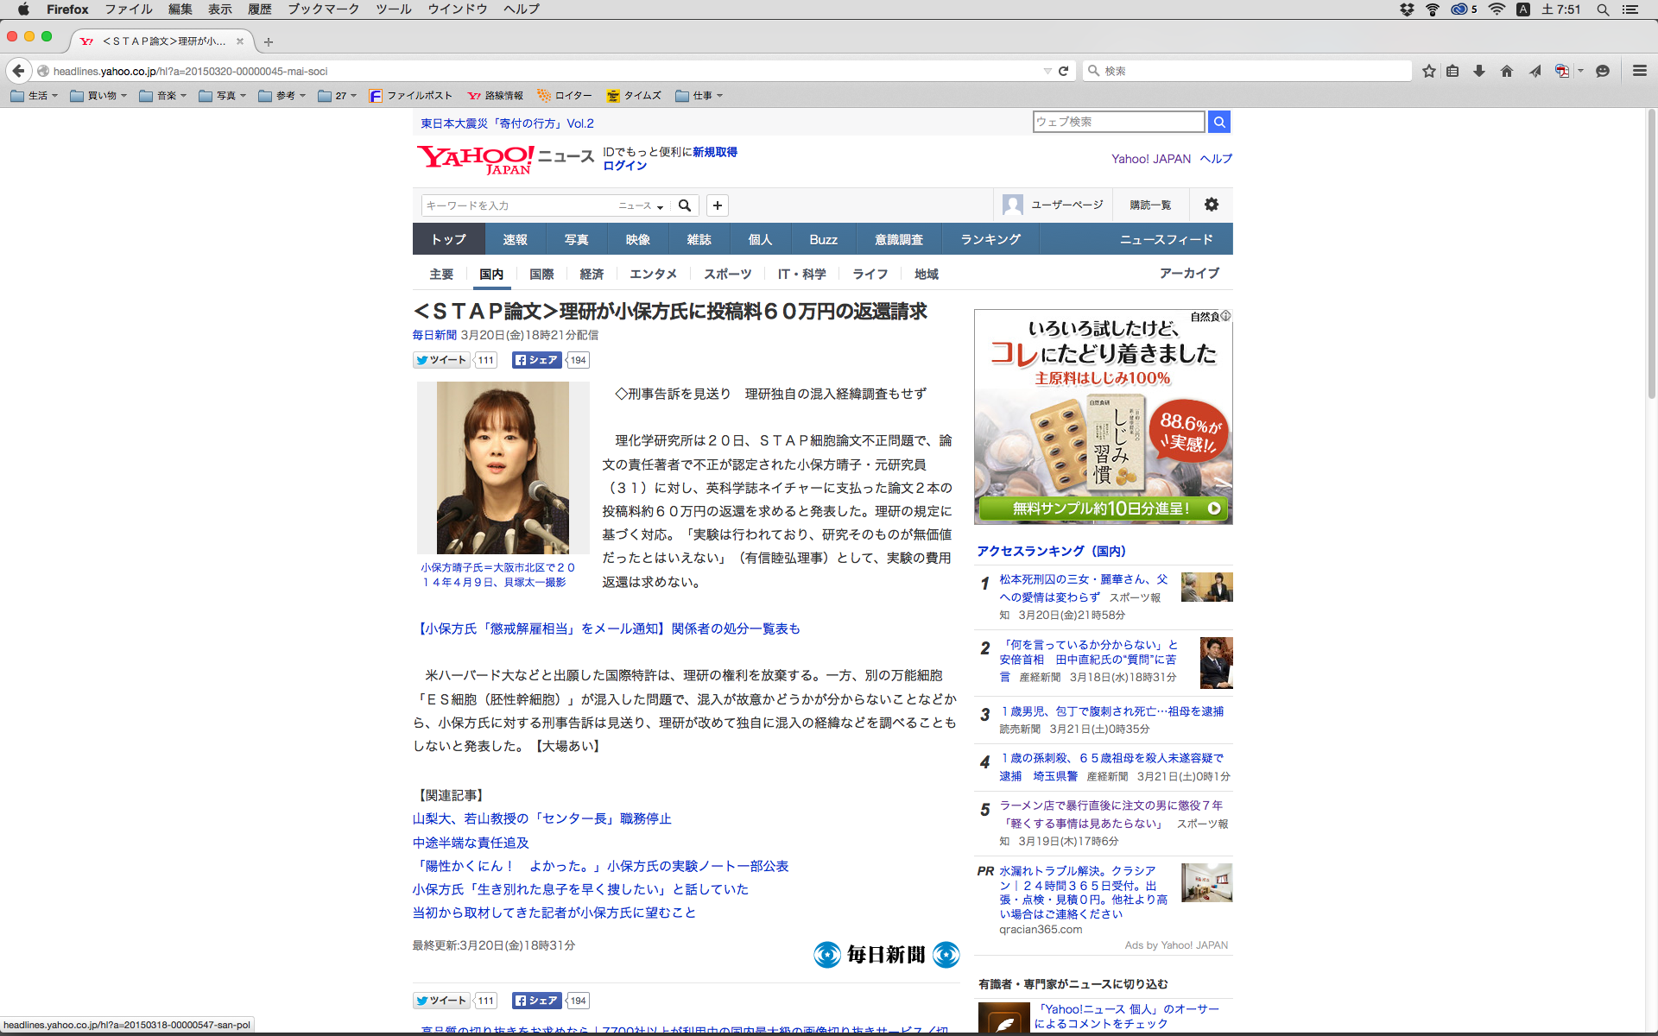
Task: Open the ブックマーク menu in the menu bar
Action: pos(323,9)
